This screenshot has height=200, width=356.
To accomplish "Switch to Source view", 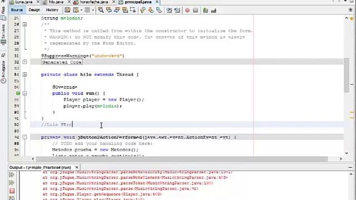I will coord(17,10).
